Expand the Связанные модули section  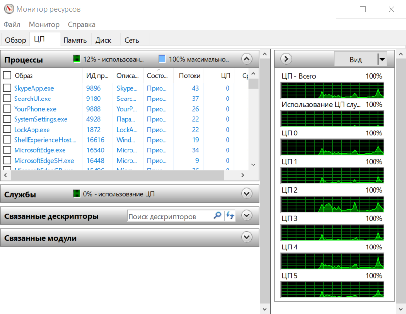(x=246, y=237)
